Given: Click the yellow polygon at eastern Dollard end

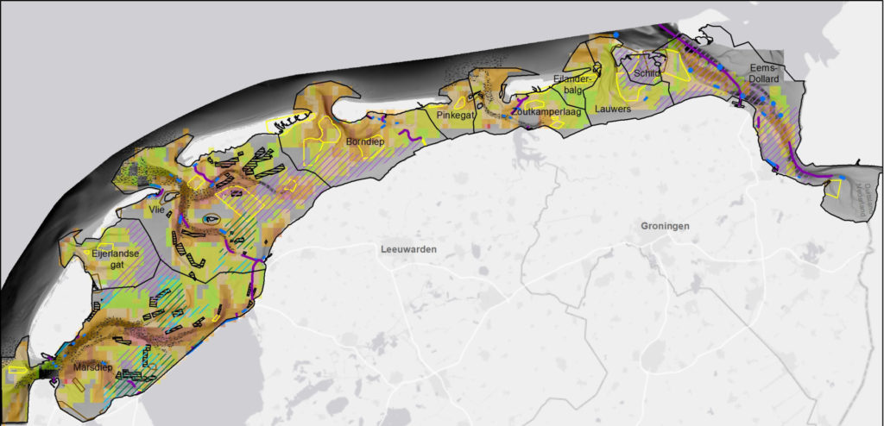Looking at the screenshot, I should pos(833,187).
